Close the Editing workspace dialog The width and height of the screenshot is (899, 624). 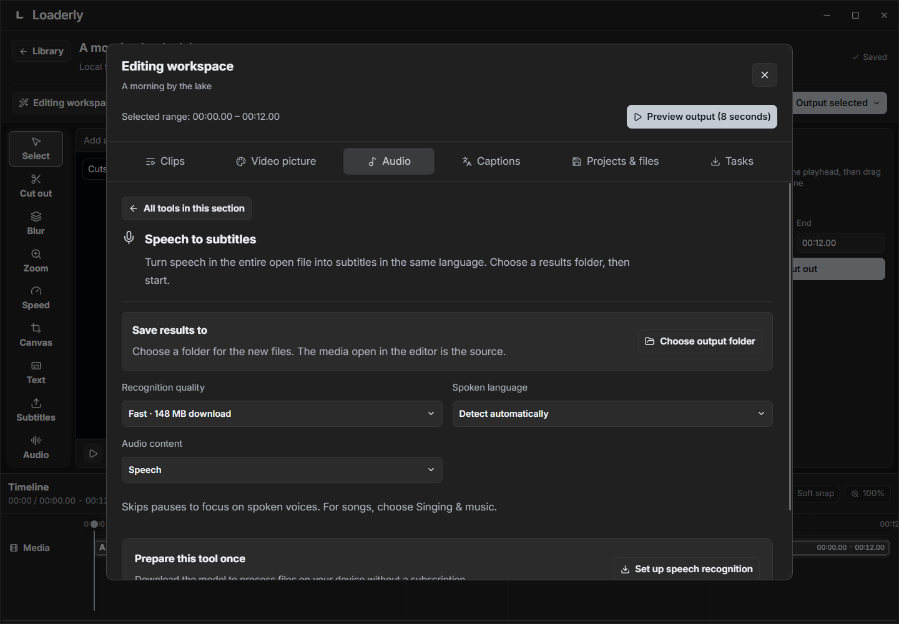pyautogui.click(x=765, y=75)
